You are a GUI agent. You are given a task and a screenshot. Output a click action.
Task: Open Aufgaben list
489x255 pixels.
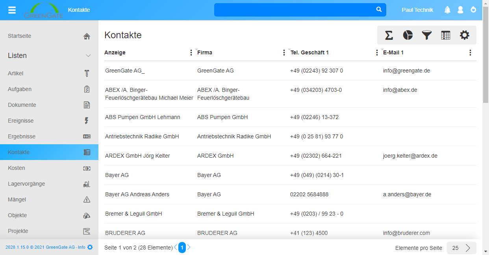[x=49, y=89]
